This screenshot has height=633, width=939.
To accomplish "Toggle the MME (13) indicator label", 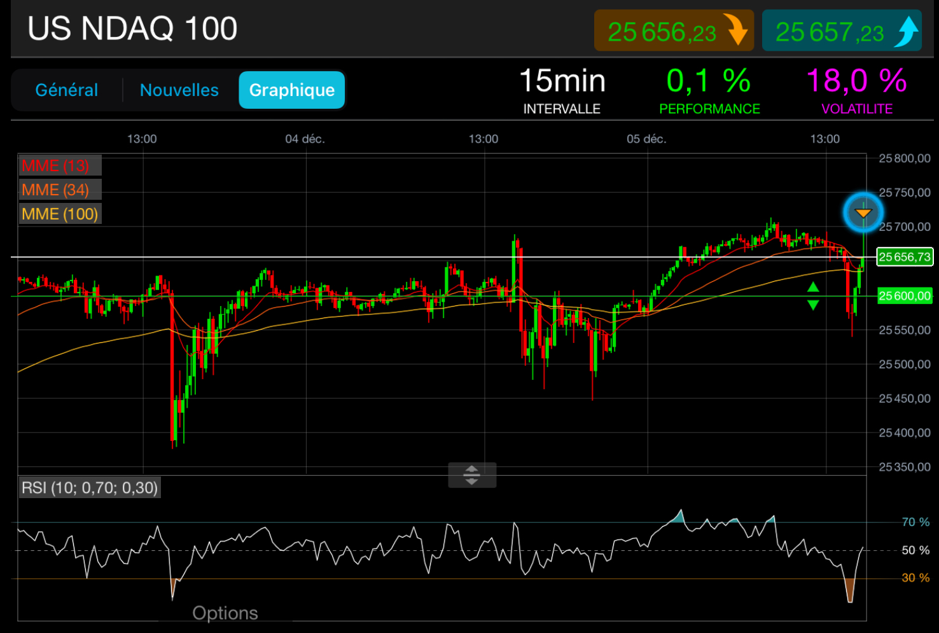I will pos(60,166).
